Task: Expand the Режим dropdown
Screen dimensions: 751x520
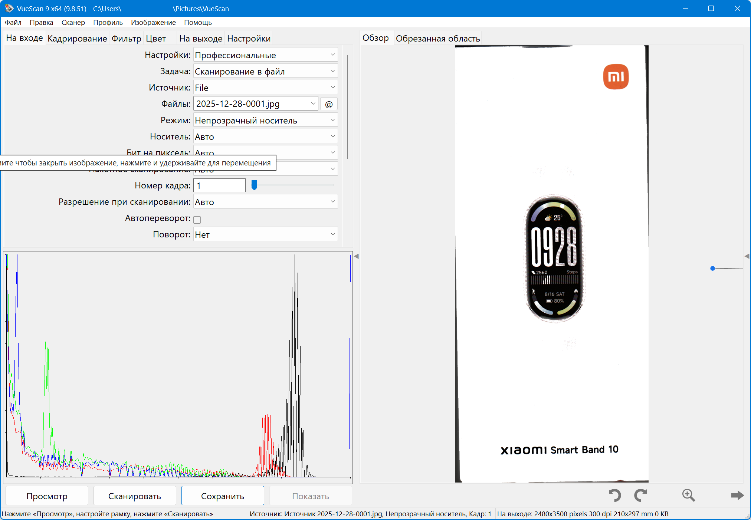Action: (265, 121)
